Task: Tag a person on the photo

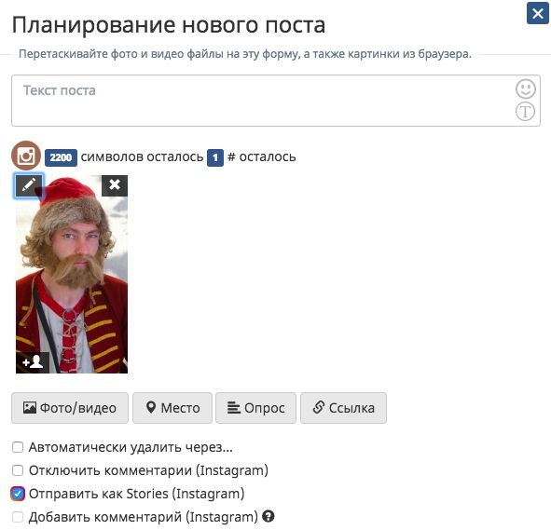Action: tap(33, 362)
